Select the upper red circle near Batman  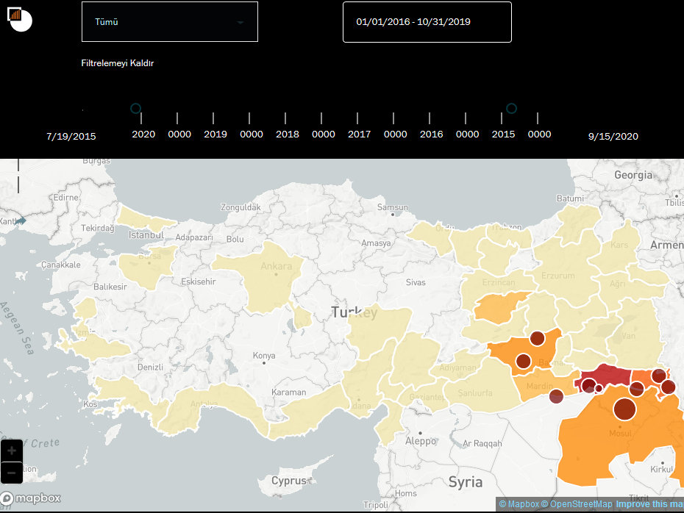pos(538,338)
